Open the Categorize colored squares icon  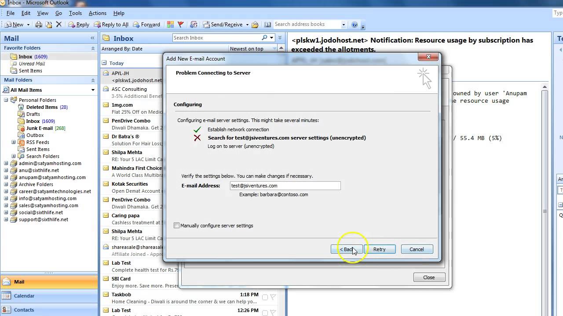(170, 25)
